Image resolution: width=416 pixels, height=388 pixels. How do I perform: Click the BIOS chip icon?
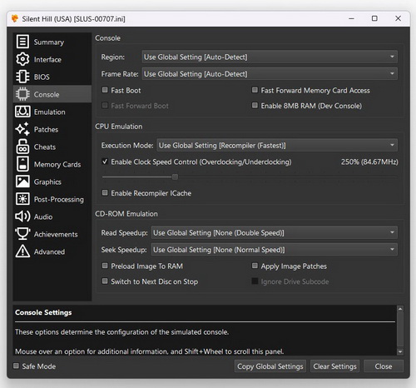click(x=22, y=77)
